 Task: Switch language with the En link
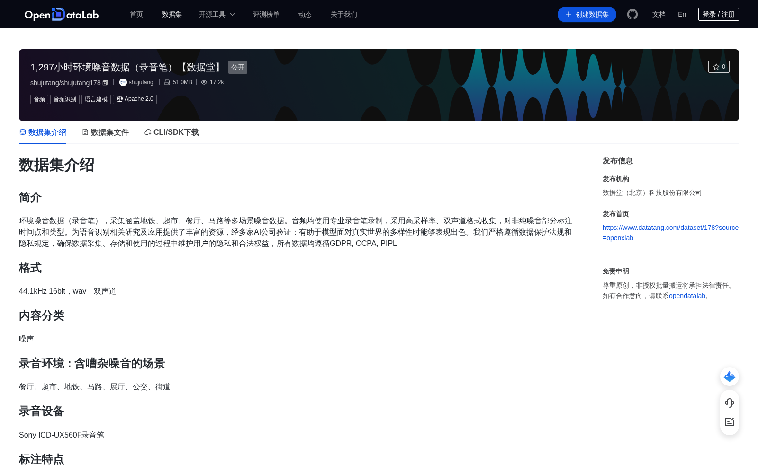tap(682, 14)
